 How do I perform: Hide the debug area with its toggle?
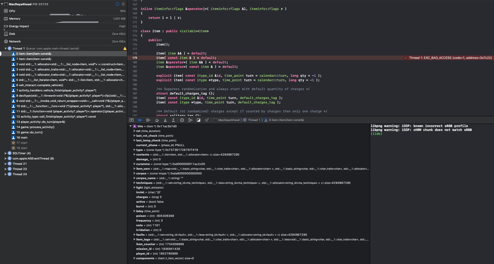click(132, 120)
